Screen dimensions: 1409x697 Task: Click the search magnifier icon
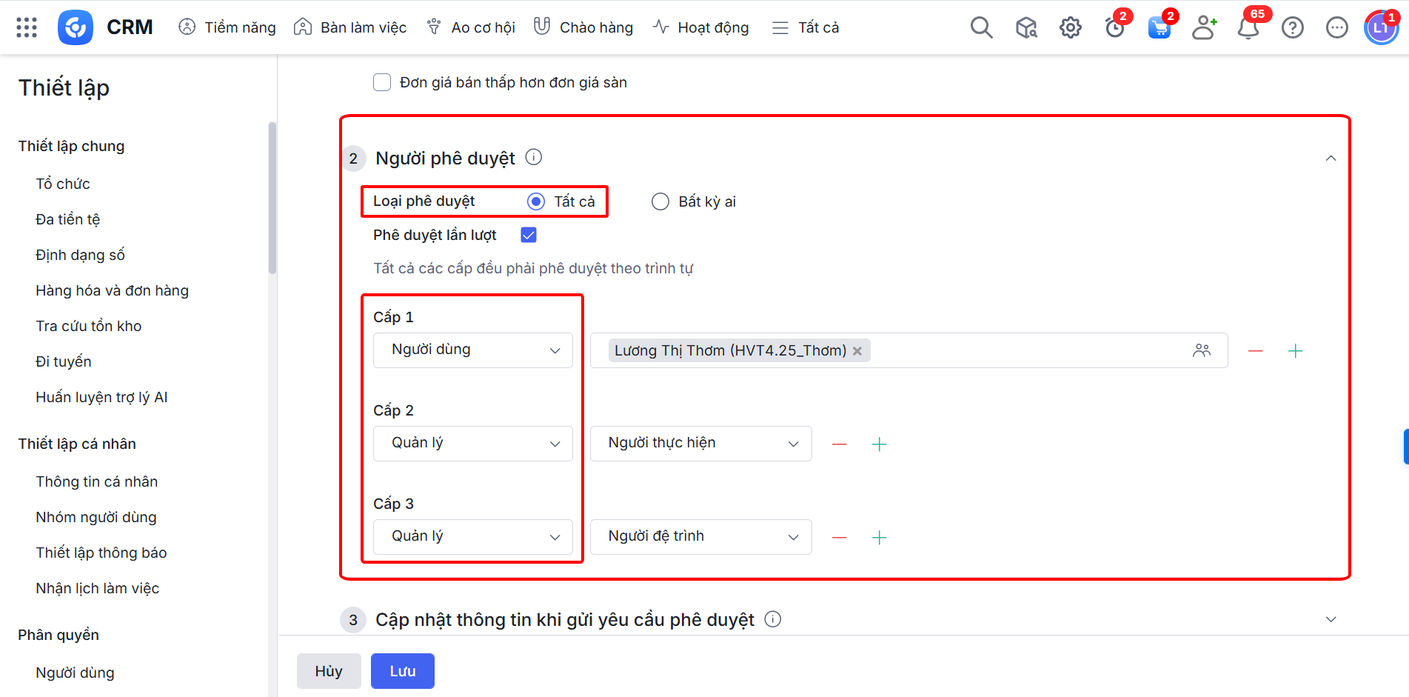click(981, 27)
